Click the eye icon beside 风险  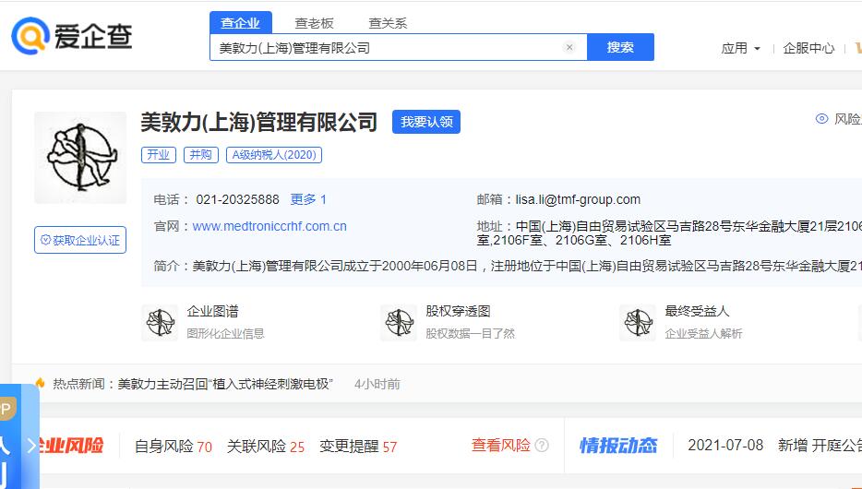[821, 119]
